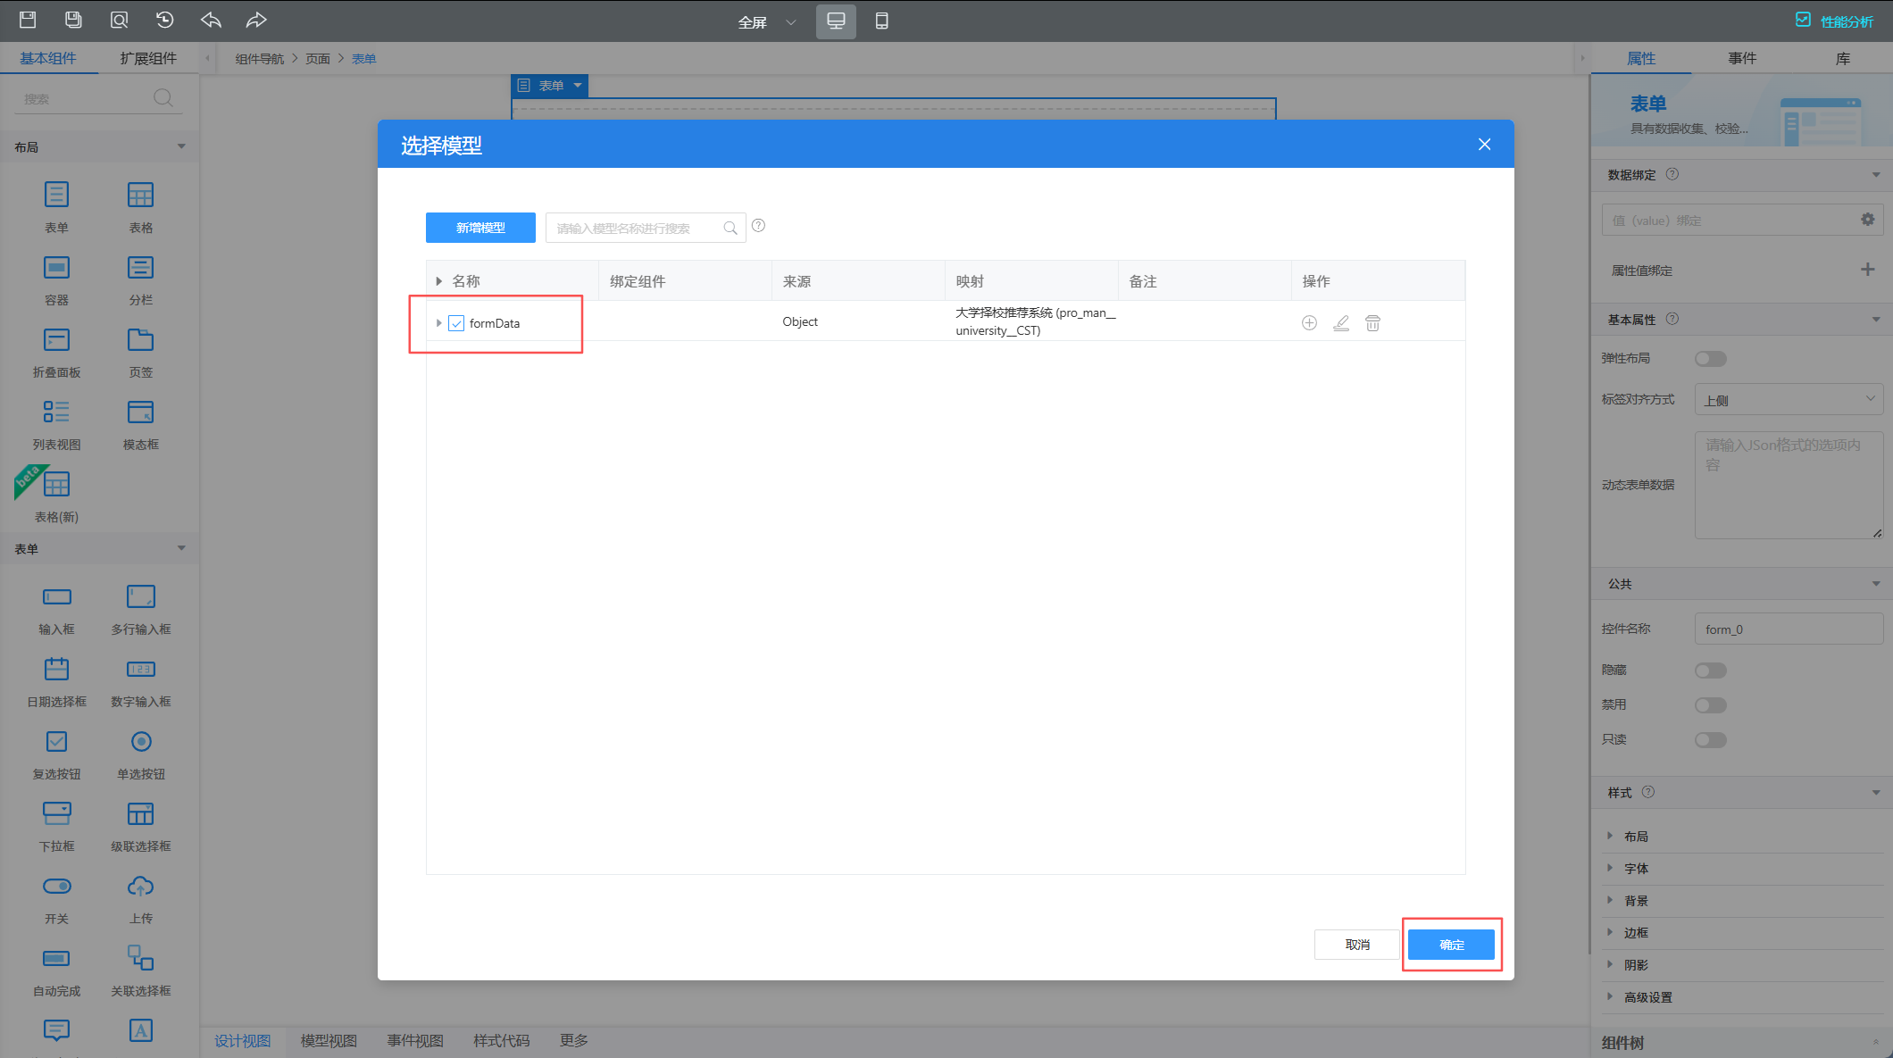Switch to the 事件 tab
The image size is (1893, 1058).
(x=1741, y=58)
